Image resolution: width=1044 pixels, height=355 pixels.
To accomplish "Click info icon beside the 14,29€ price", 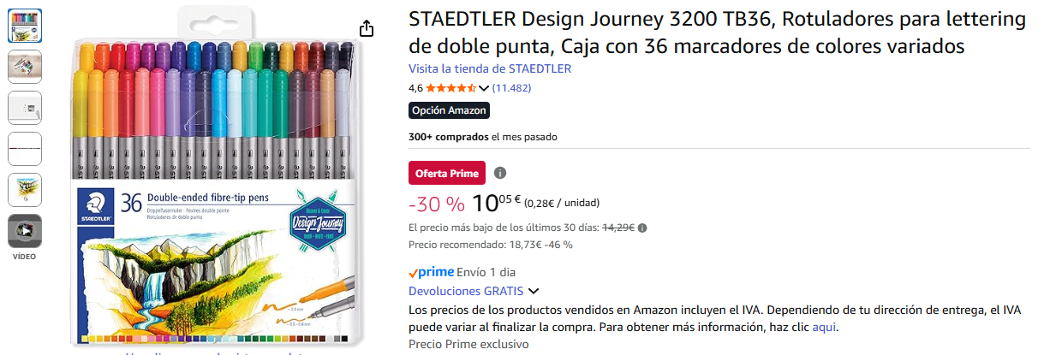I will (642, 228).
